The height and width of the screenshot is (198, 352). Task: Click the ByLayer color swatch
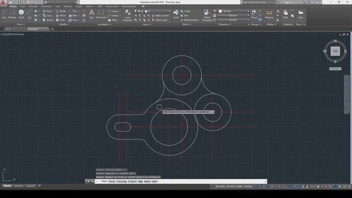pos(220,11)
